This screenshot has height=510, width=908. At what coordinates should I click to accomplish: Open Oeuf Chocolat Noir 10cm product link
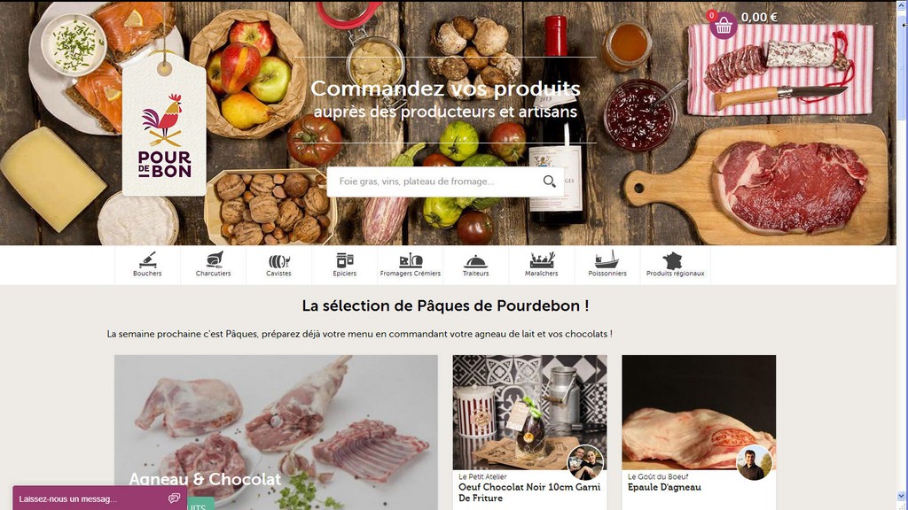(x=529, y=492)
